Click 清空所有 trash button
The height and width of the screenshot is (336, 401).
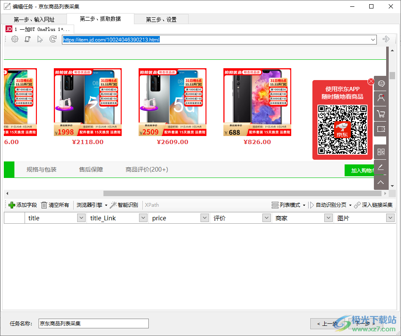(x=55, y=205)
